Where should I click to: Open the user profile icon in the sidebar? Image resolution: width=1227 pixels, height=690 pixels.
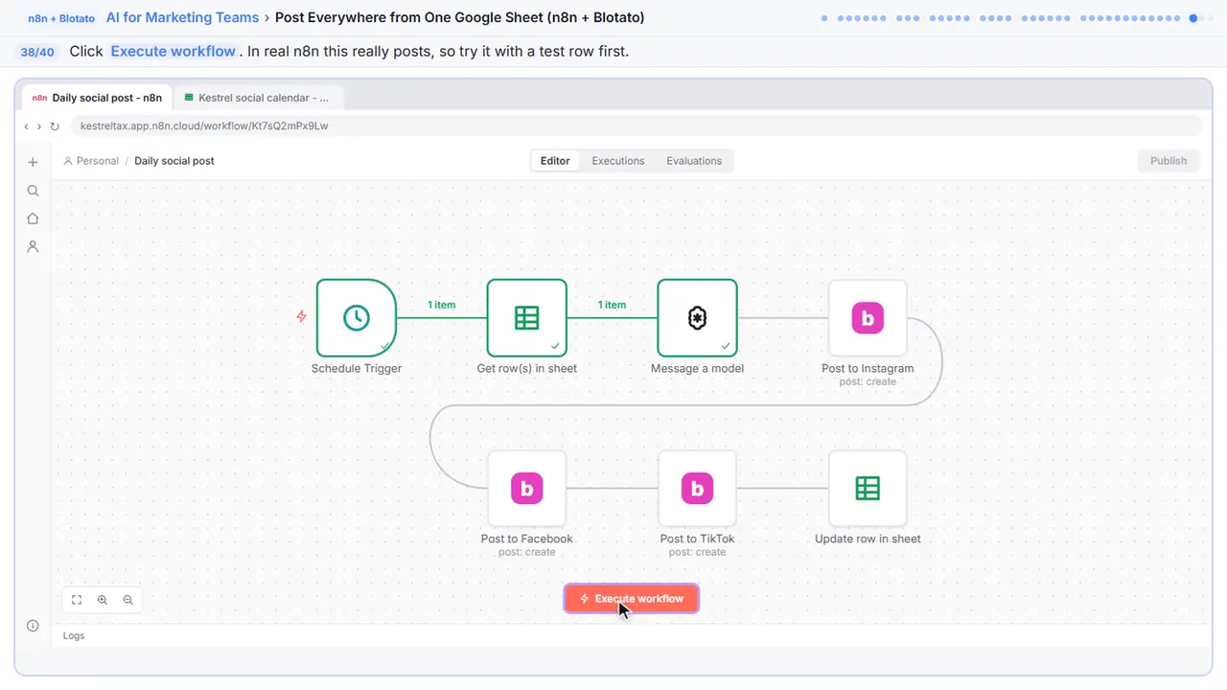33,246
